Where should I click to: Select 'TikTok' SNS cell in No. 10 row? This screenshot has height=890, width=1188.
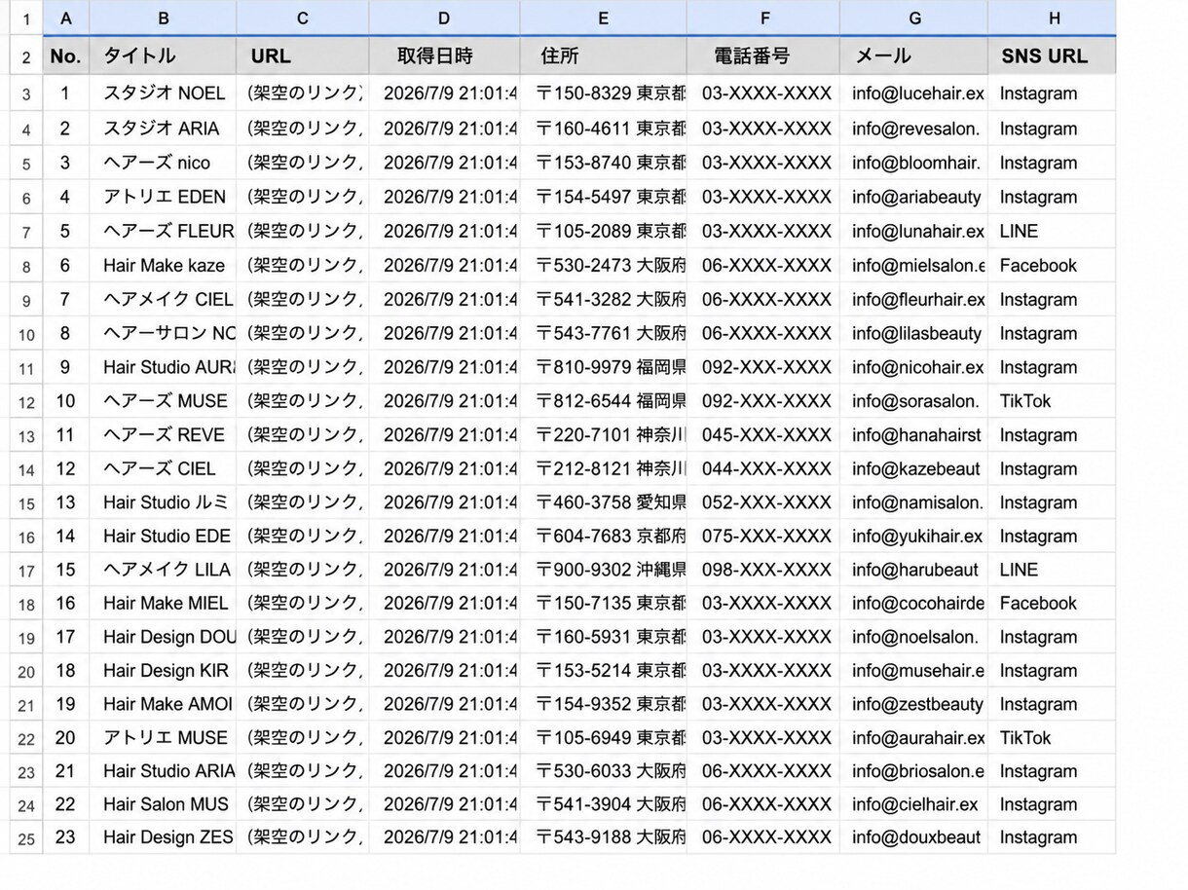(x=1053, y=401)
